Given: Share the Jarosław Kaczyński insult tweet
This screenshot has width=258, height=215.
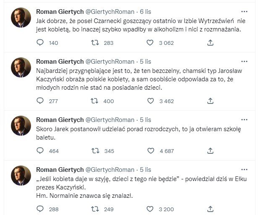Looking at the screenshot, I should (210, 101).
